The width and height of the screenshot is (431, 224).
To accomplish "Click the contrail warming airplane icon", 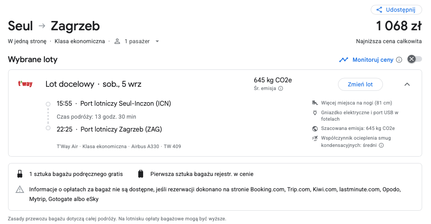I will click(x=315, y=138).
